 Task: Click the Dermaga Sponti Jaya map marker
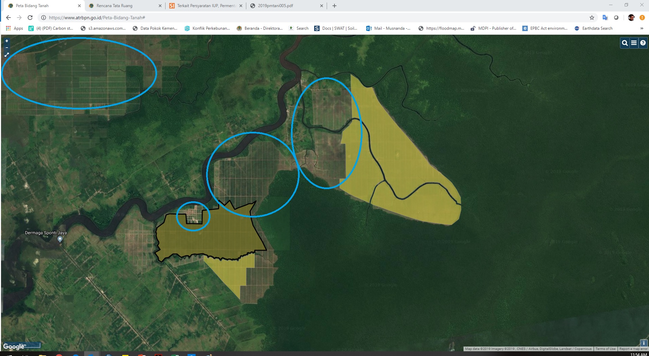60,239
